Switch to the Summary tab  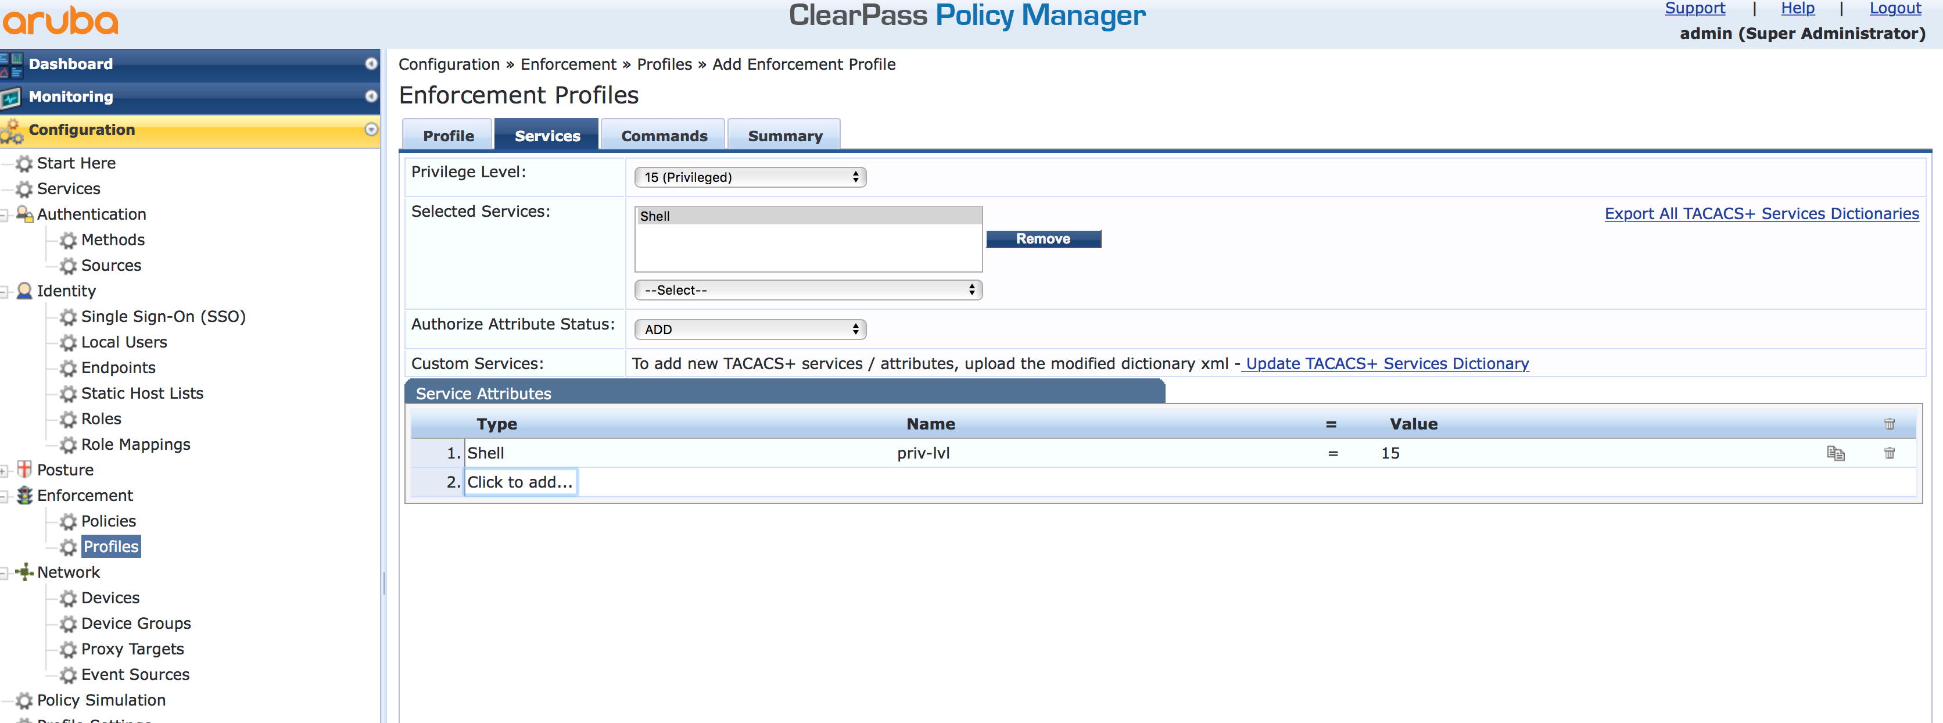(784, 136)
